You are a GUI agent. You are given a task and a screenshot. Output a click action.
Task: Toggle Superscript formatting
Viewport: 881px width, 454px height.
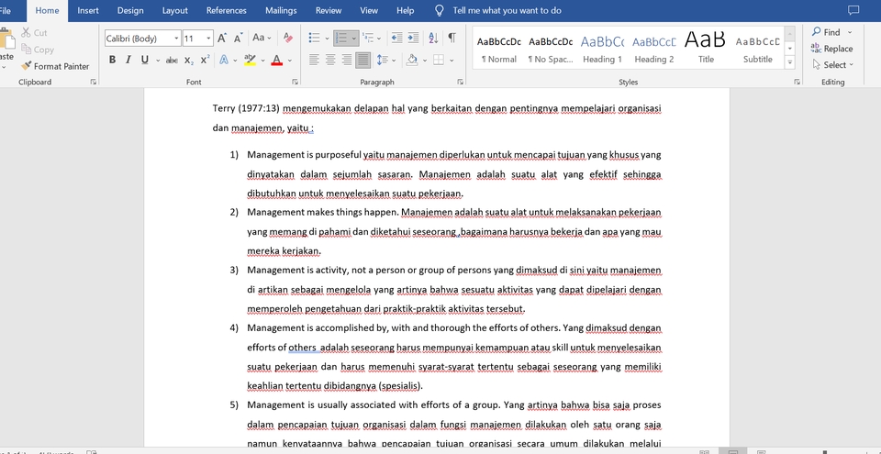click(205, 60)
